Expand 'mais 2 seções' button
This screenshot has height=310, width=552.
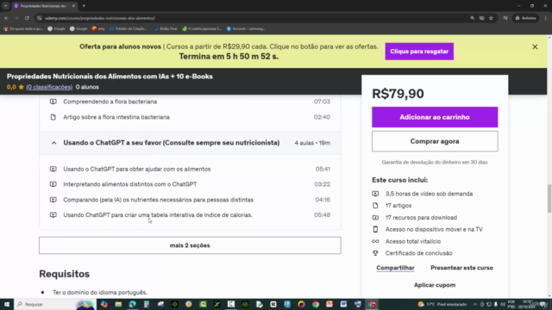tap(190, 245)
